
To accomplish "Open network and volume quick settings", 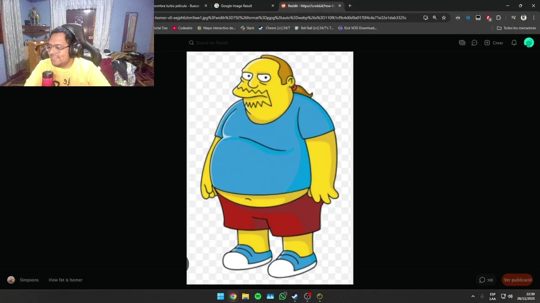I will (x=507, y=296).
